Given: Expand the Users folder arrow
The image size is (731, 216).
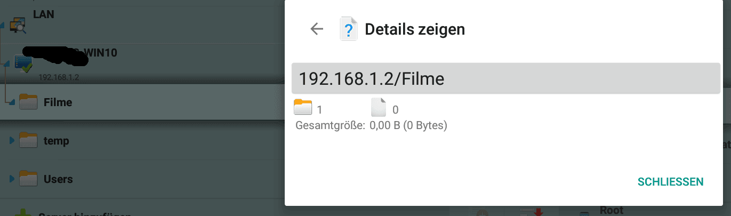Looking at the screenshot, I should (12, 179).
